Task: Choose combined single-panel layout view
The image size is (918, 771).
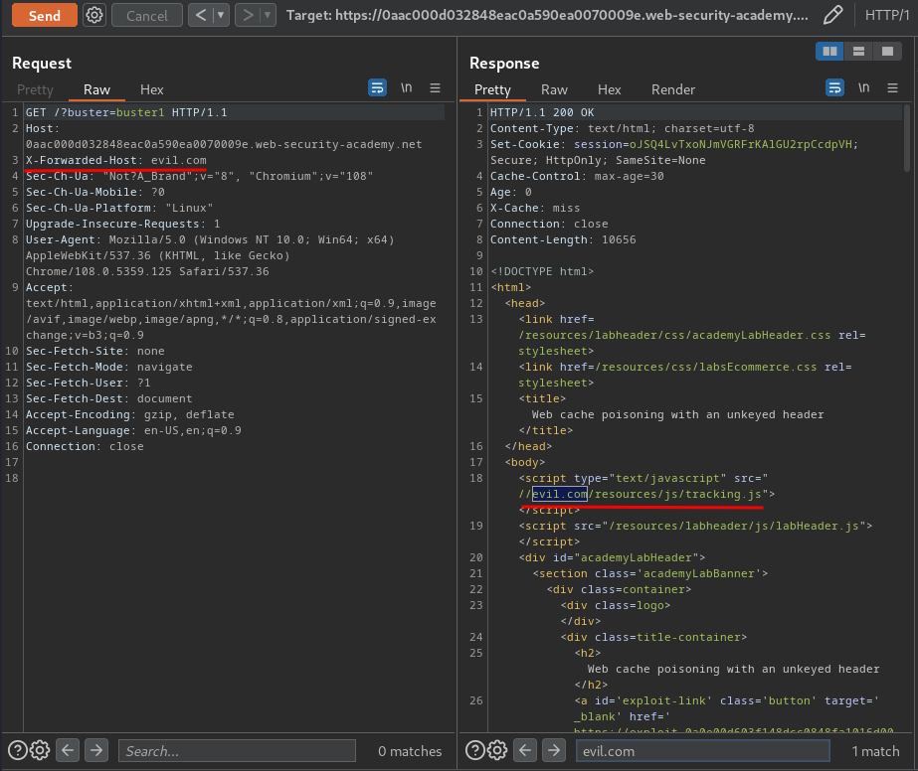Action: coord(887,52)
